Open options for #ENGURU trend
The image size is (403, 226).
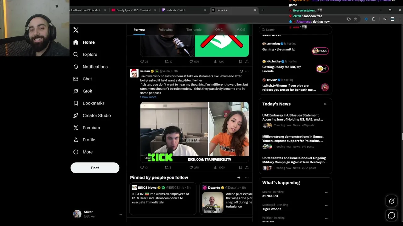coord(326,192)
